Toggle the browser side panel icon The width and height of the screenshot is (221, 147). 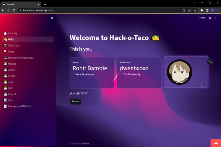207,10
